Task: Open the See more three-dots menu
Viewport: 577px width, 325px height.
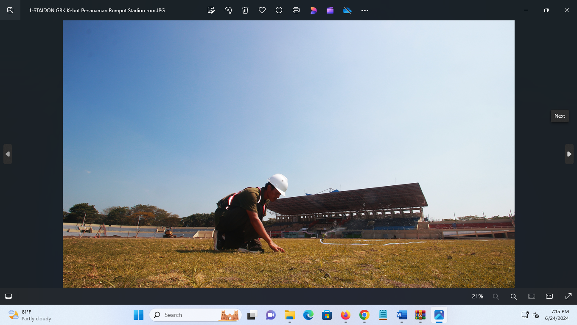Action: (365, 10)
